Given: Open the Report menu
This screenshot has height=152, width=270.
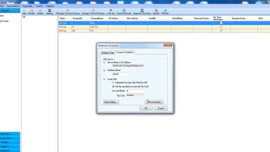Looking at the screenshot, I should click(27, 6).
